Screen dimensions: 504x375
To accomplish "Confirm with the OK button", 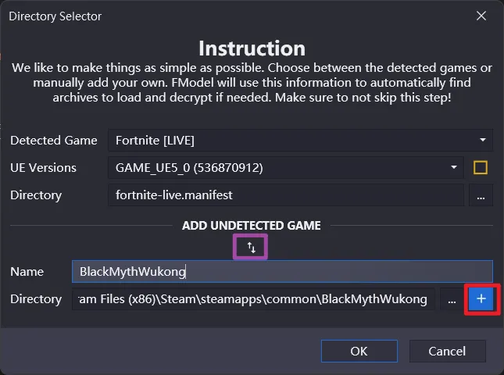I will [359, 351].
